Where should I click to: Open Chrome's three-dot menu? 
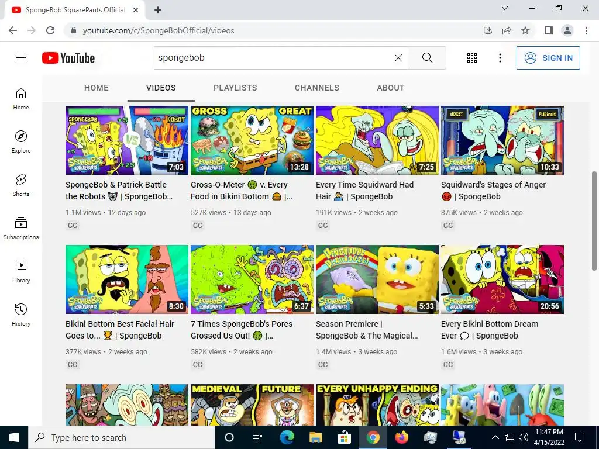(586, 30)
